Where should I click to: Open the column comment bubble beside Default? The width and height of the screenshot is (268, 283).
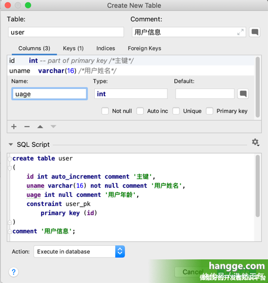point(243,94)
